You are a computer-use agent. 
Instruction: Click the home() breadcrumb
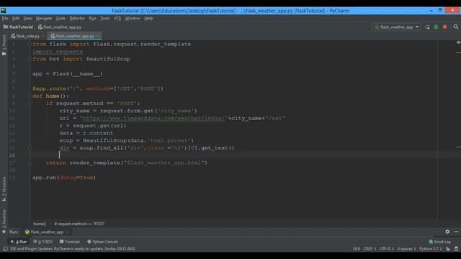(x=40, y=224)
